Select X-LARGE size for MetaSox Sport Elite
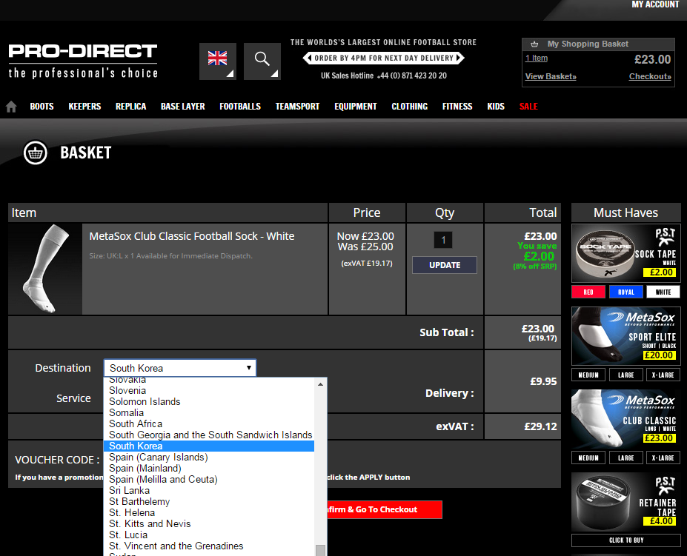 [x=663, y=375]
